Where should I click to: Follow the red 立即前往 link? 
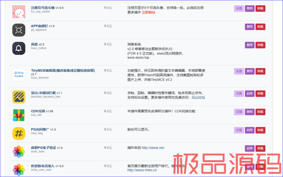pyautogui.click(x=149, y=12)
